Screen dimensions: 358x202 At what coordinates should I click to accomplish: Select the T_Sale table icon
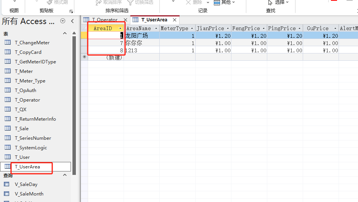click(x=7, y=129)
